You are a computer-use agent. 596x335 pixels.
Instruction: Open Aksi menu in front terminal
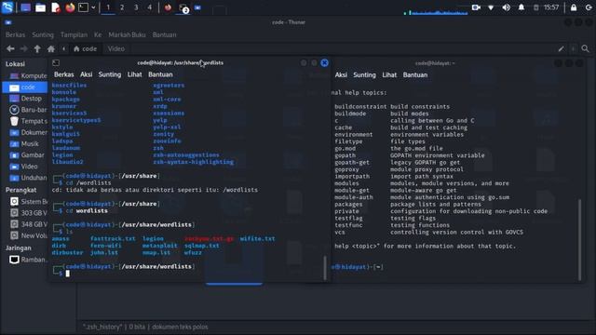[87, 74]
